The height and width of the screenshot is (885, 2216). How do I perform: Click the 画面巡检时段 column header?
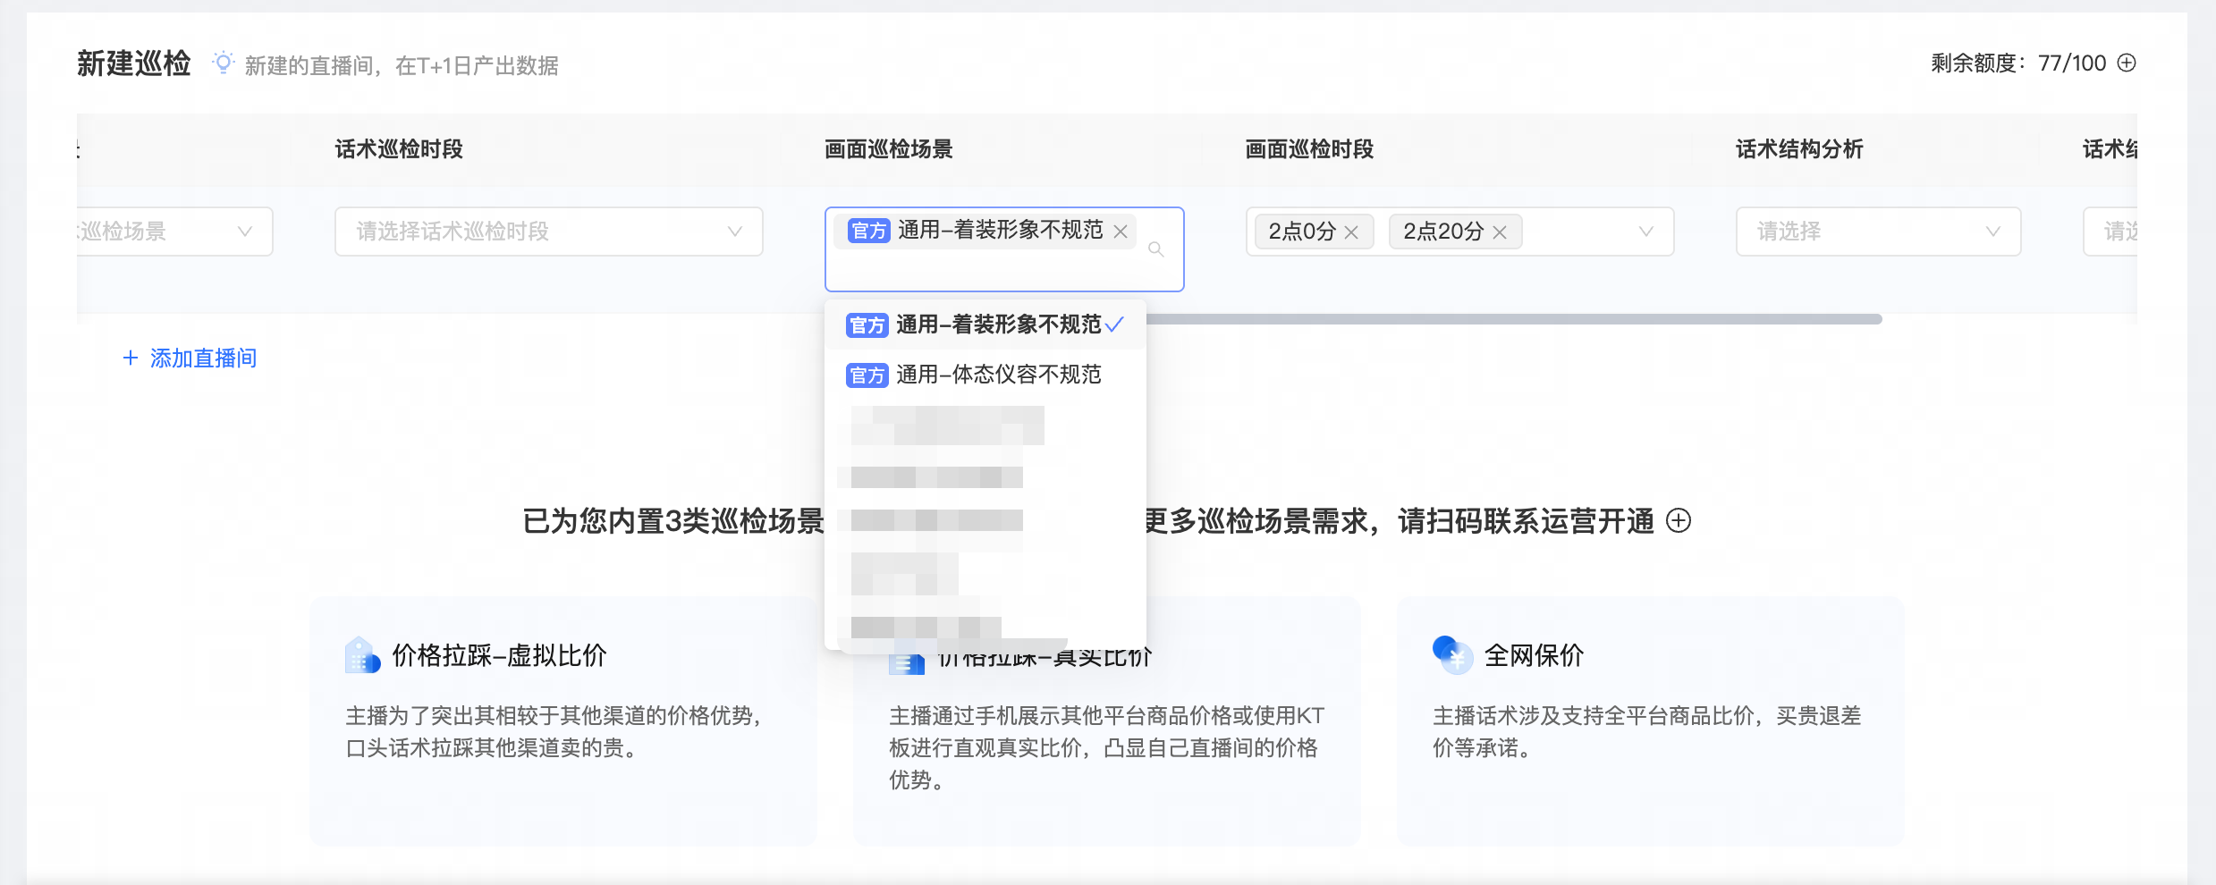tap(1310, 149)
